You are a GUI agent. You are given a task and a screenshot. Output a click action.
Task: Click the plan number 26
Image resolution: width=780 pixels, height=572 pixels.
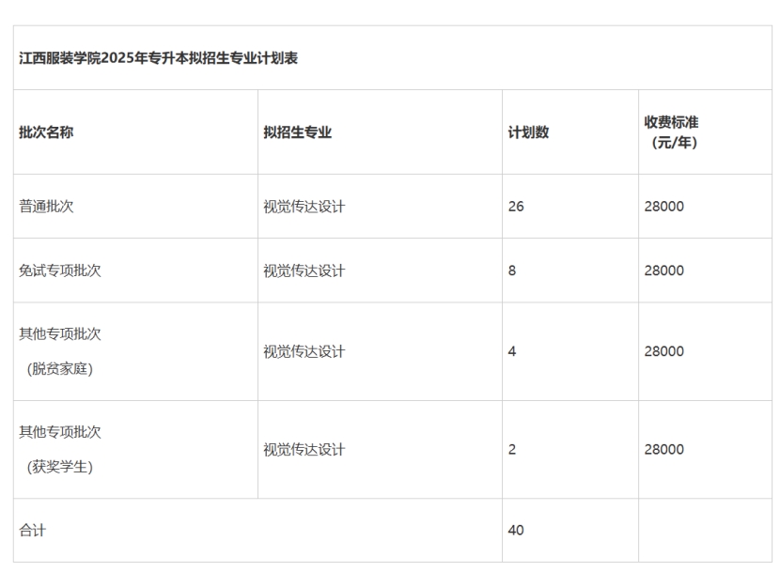[516, 207]
